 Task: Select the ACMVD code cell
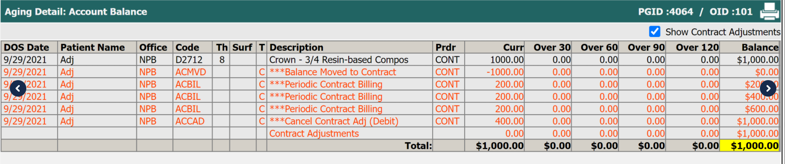point(191,72)
